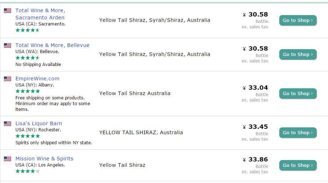Screen dimensions: 328x183
Task: Click Go to Shop for EmpireWine.com
Action: (298, 94)
